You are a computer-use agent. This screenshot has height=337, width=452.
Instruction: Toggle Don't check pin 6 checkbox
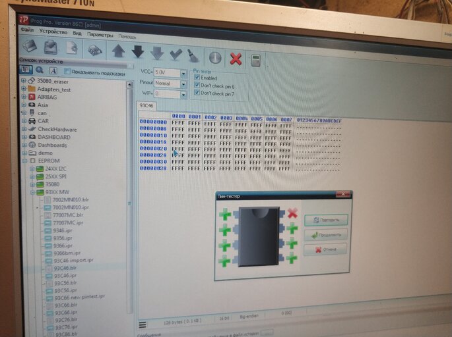tap(197, 85)
